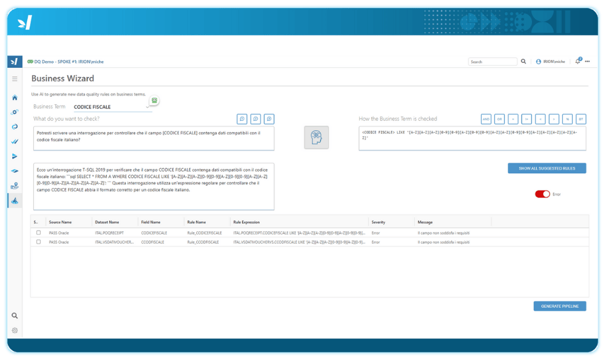Tick the checkbox for the CCODFISCALE row
The height and width of the screenshot is (359, 606).
pyautogui.click(x=38, y=242)
